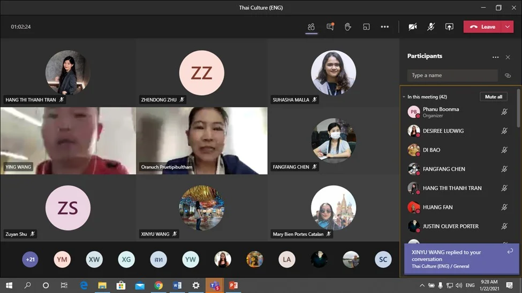This screenshot has width=522, height=293.
Task: Select DESIREE LUDWIG in participants list
Action: tap(443, 131)
